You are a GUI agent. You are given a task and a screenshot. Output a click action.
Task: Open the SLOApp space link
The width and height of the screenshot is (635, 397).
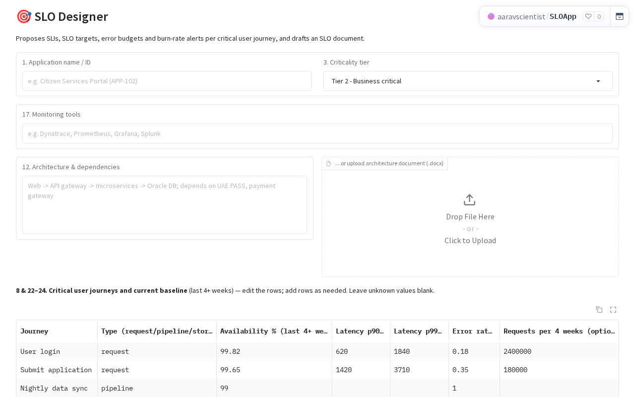pos(563,16)
